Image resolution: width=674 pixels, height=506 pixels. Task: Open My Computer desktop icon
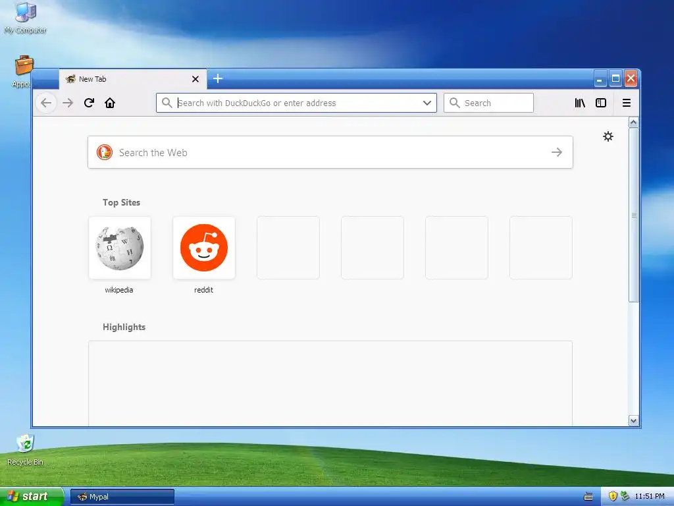pyautogui.click(x=26, y=18)
